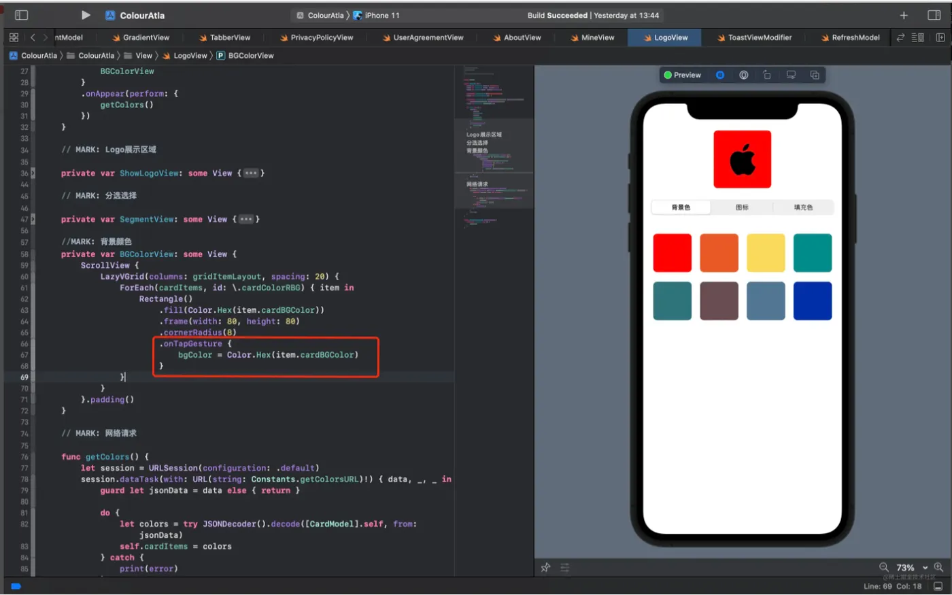The image size is (952, 595).
Task: Select the 背景色 segment in preview
Action: click(681, 207)
